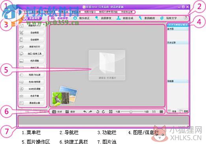Click the 打开大师图层模式 button
206x144 pixels.
point(178,25)
